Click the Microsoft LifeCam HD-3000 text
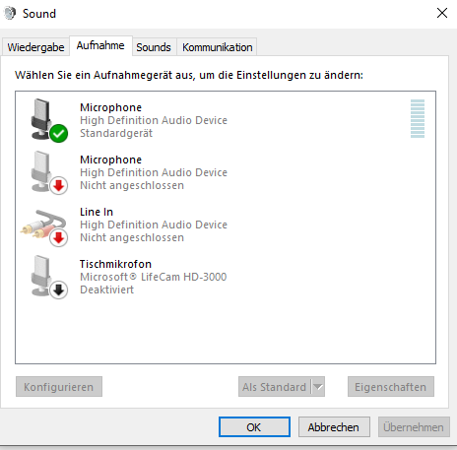The height and width of the screenshot is (450, 457). (x=154, y=277)
